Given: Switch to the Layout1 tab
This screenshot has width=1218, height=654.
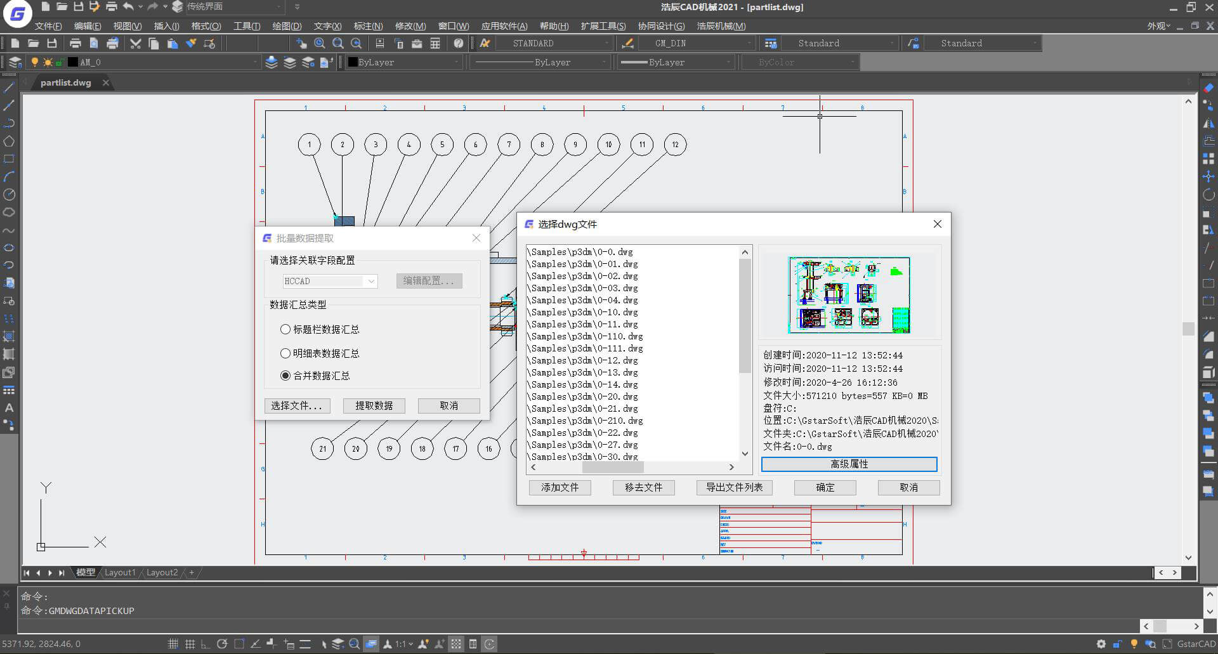Looking at the screenshot, I should [x=119, y=572].
